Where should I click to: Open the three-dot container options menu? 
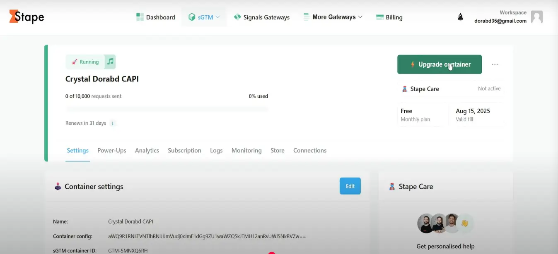pyautogui.click(x=495, y=64)
